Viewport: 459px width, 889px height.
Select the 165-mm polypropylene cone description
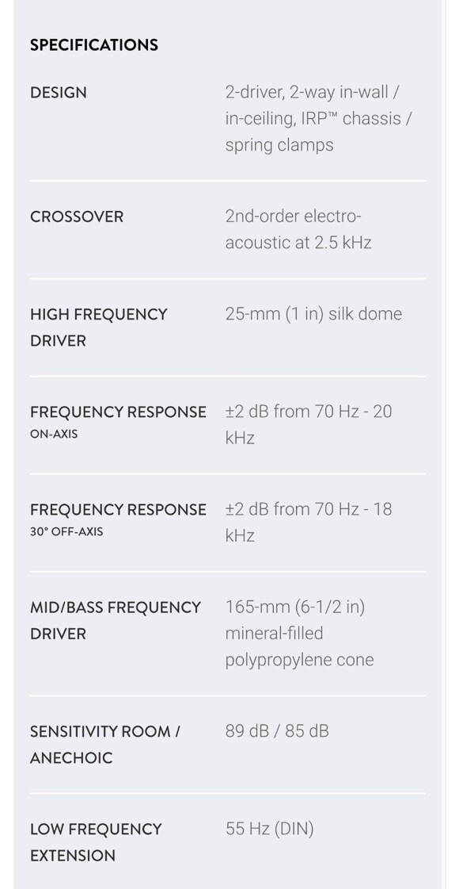[x=299, y=634]
